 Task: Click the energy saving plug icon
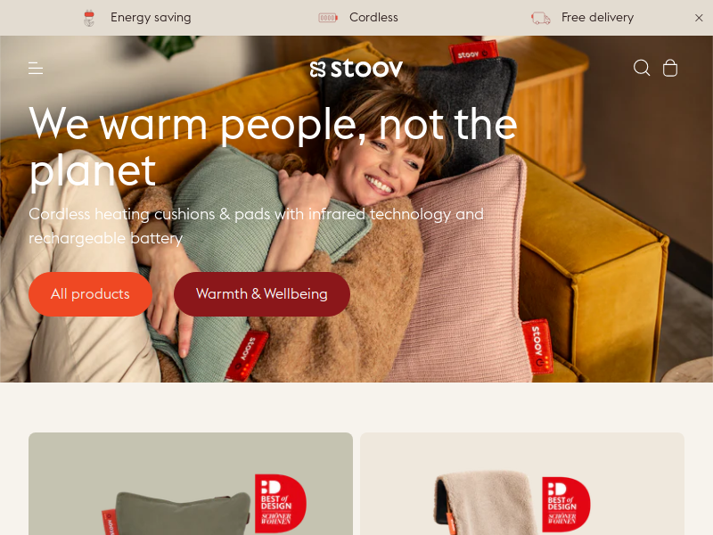(x=89, y=18)
